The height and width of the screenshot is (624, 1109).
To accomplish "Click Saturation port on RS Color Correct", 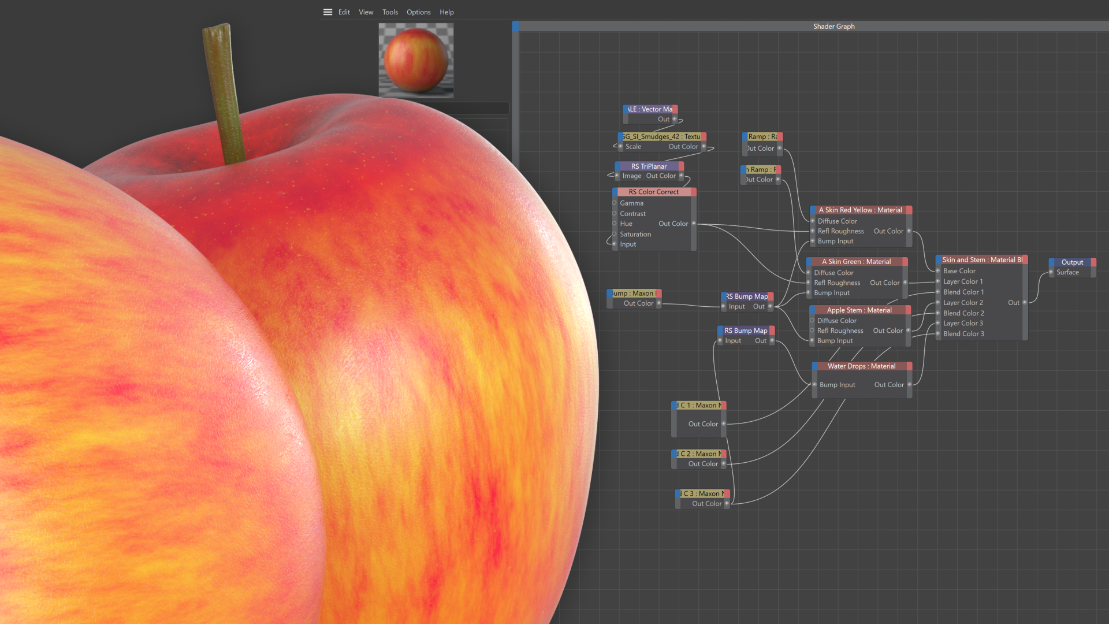I will coord(615,234).
